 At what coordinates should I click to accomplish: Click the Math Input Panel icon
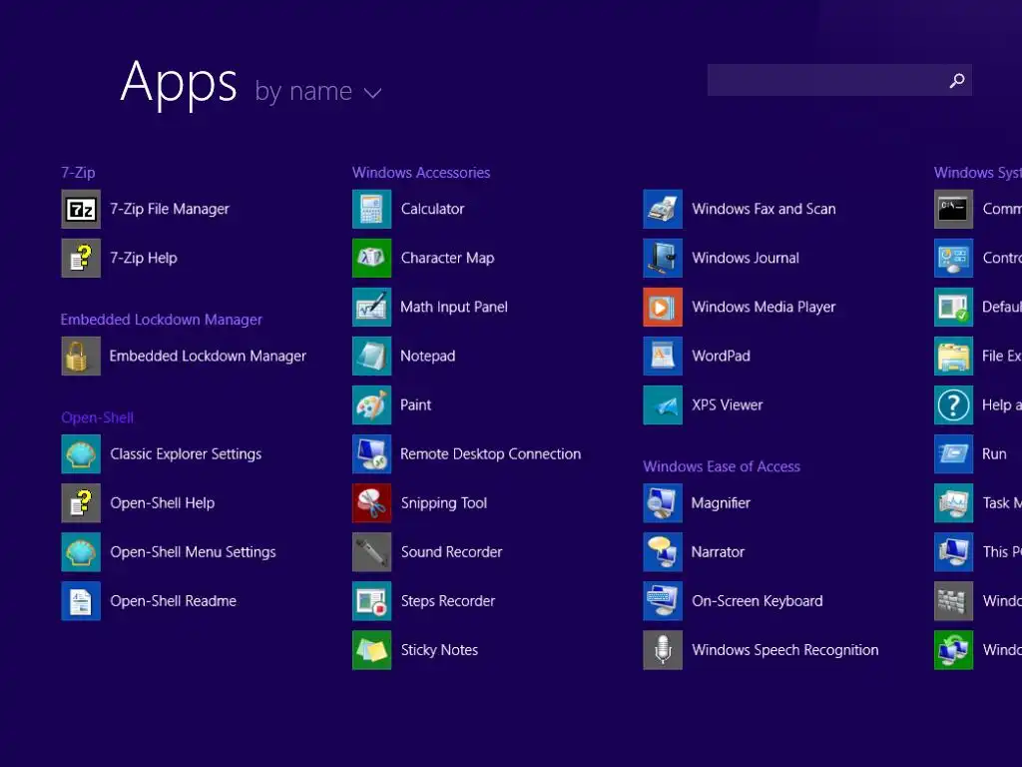(371, 307)
